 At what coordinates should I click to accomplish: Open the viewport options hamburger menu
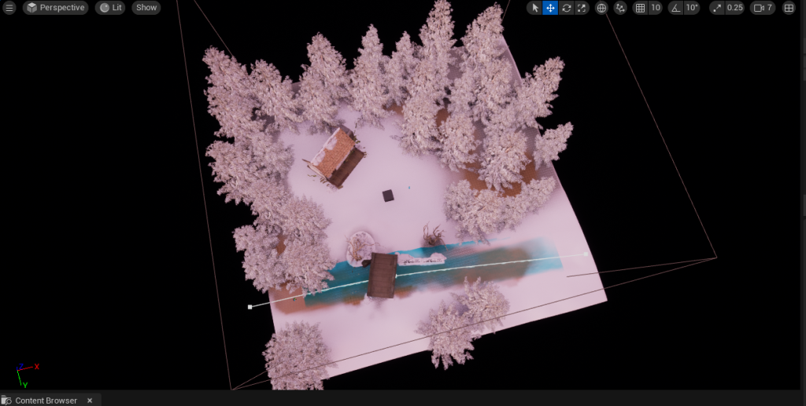tap(9, 8)
